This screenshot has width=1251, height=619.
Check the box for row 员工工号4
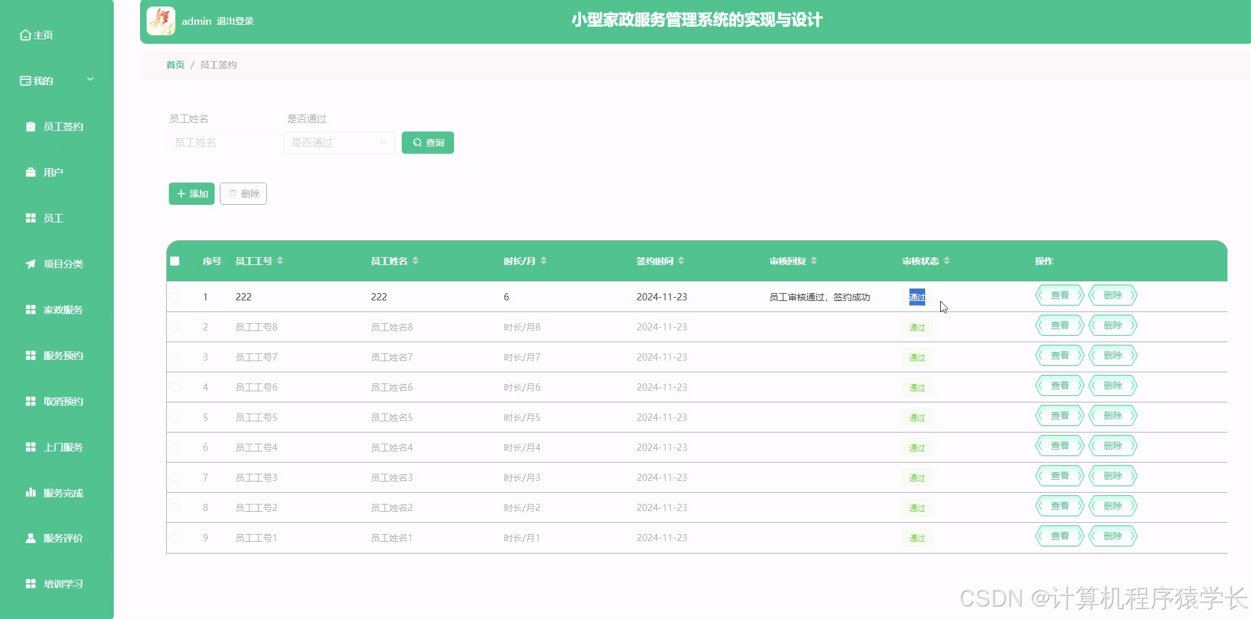[175, 448]
